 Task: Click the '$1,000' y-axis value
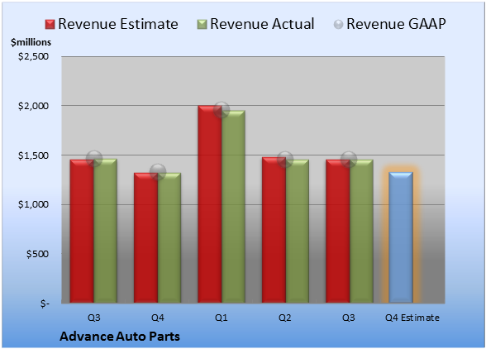click(33, 205)
